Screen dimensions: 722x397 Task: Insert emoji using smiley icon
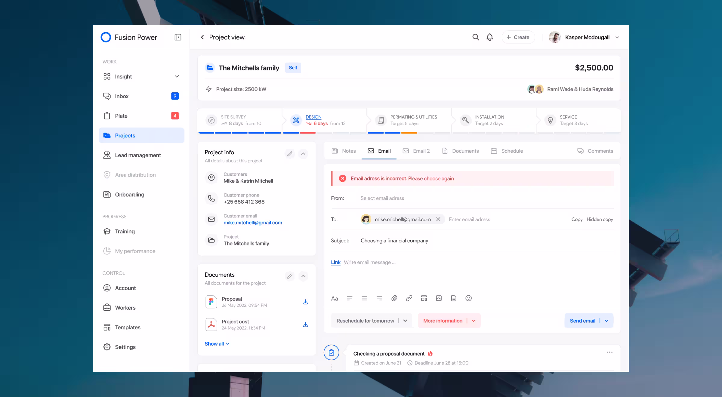pyautogui.click(x=468, y=298)
